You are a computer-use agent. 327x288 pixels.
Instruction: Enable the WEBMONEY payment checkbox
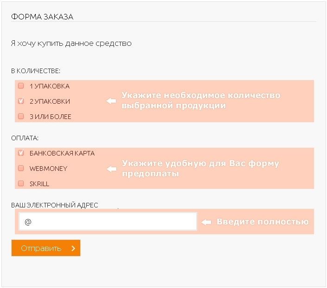21,168
